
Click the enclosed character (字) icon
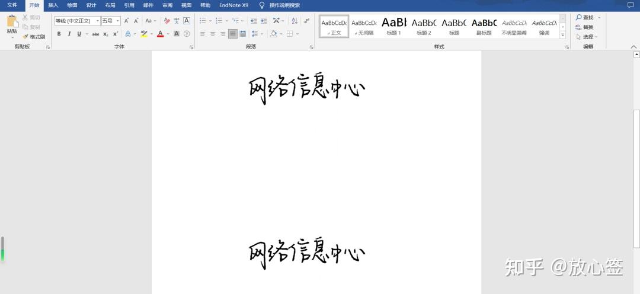(187, 34)
